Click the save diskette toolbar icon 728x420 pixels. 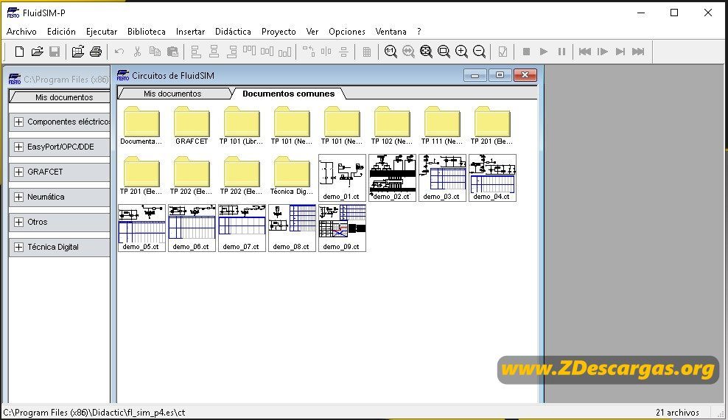(x=55, y=52)
